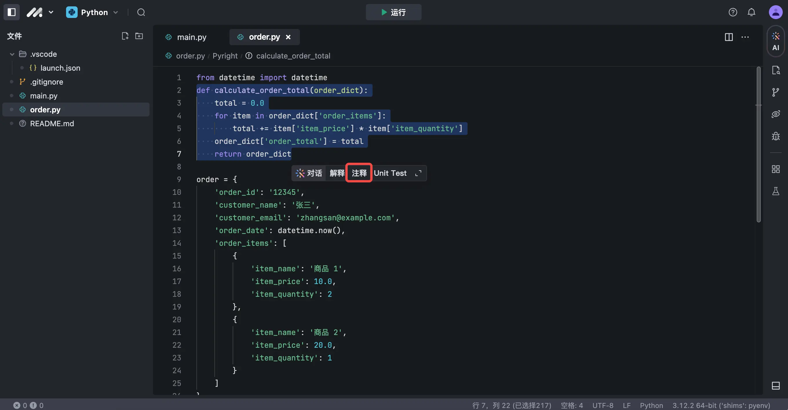Open README.md in the file tree

52,124
